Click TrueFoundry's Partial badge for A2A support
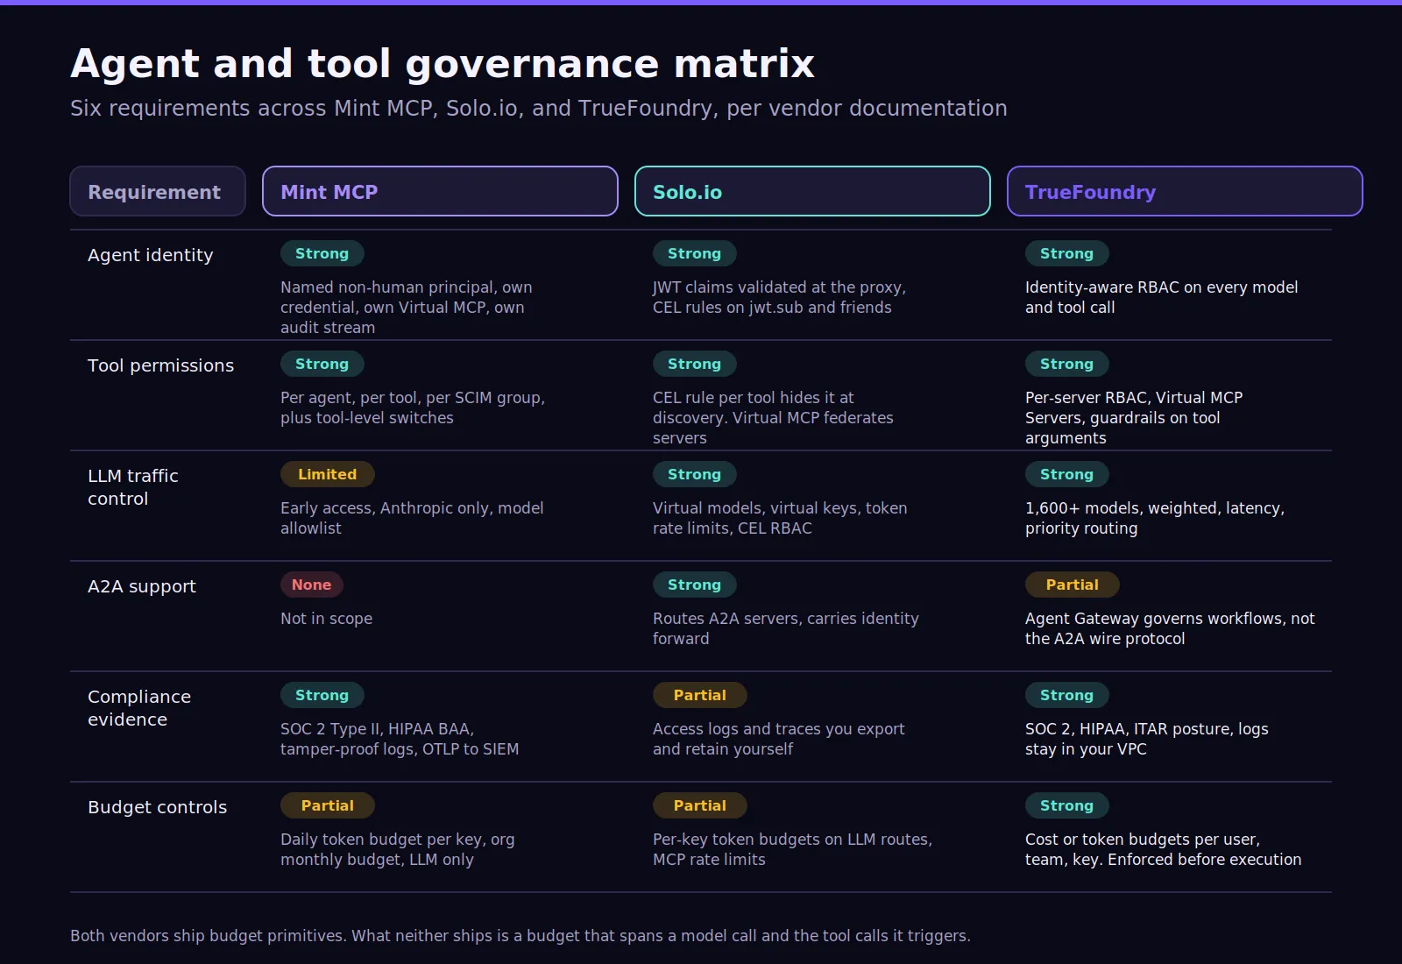 point(1073,585)
